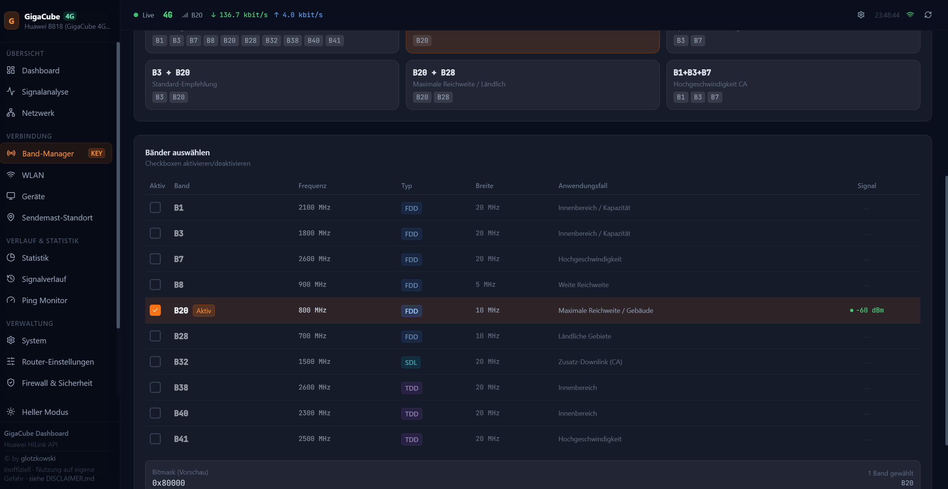The height and width of the screenshot is (489, 948).
Task: Click the Signalanalyse pulse icon
Action: (x=11, y=91)
